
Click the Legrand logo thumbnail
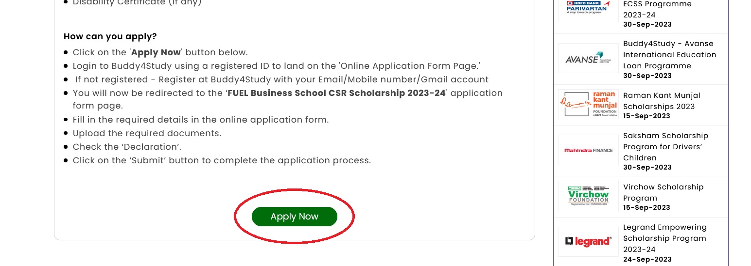[x=588, y=241]
